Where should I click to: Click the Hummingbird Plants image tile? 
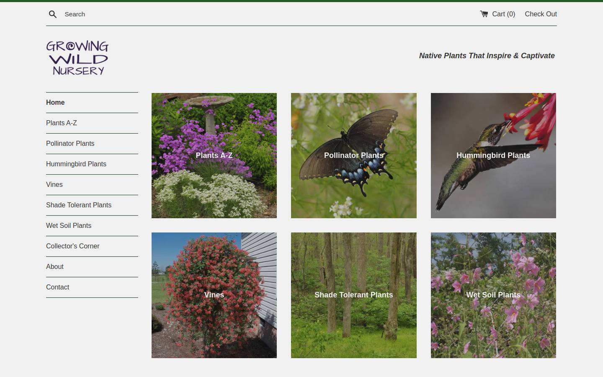[493, 155]
